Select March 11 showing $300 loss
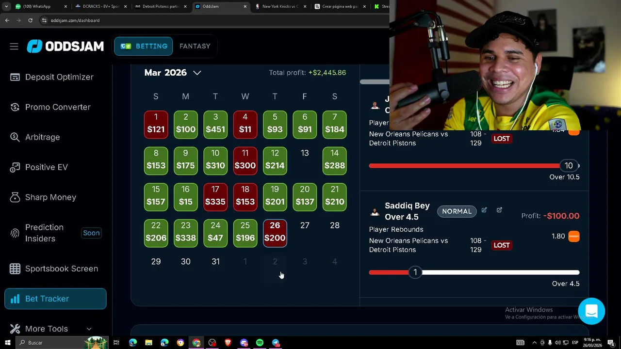The image size is (621, 349). tap(245, 160)
